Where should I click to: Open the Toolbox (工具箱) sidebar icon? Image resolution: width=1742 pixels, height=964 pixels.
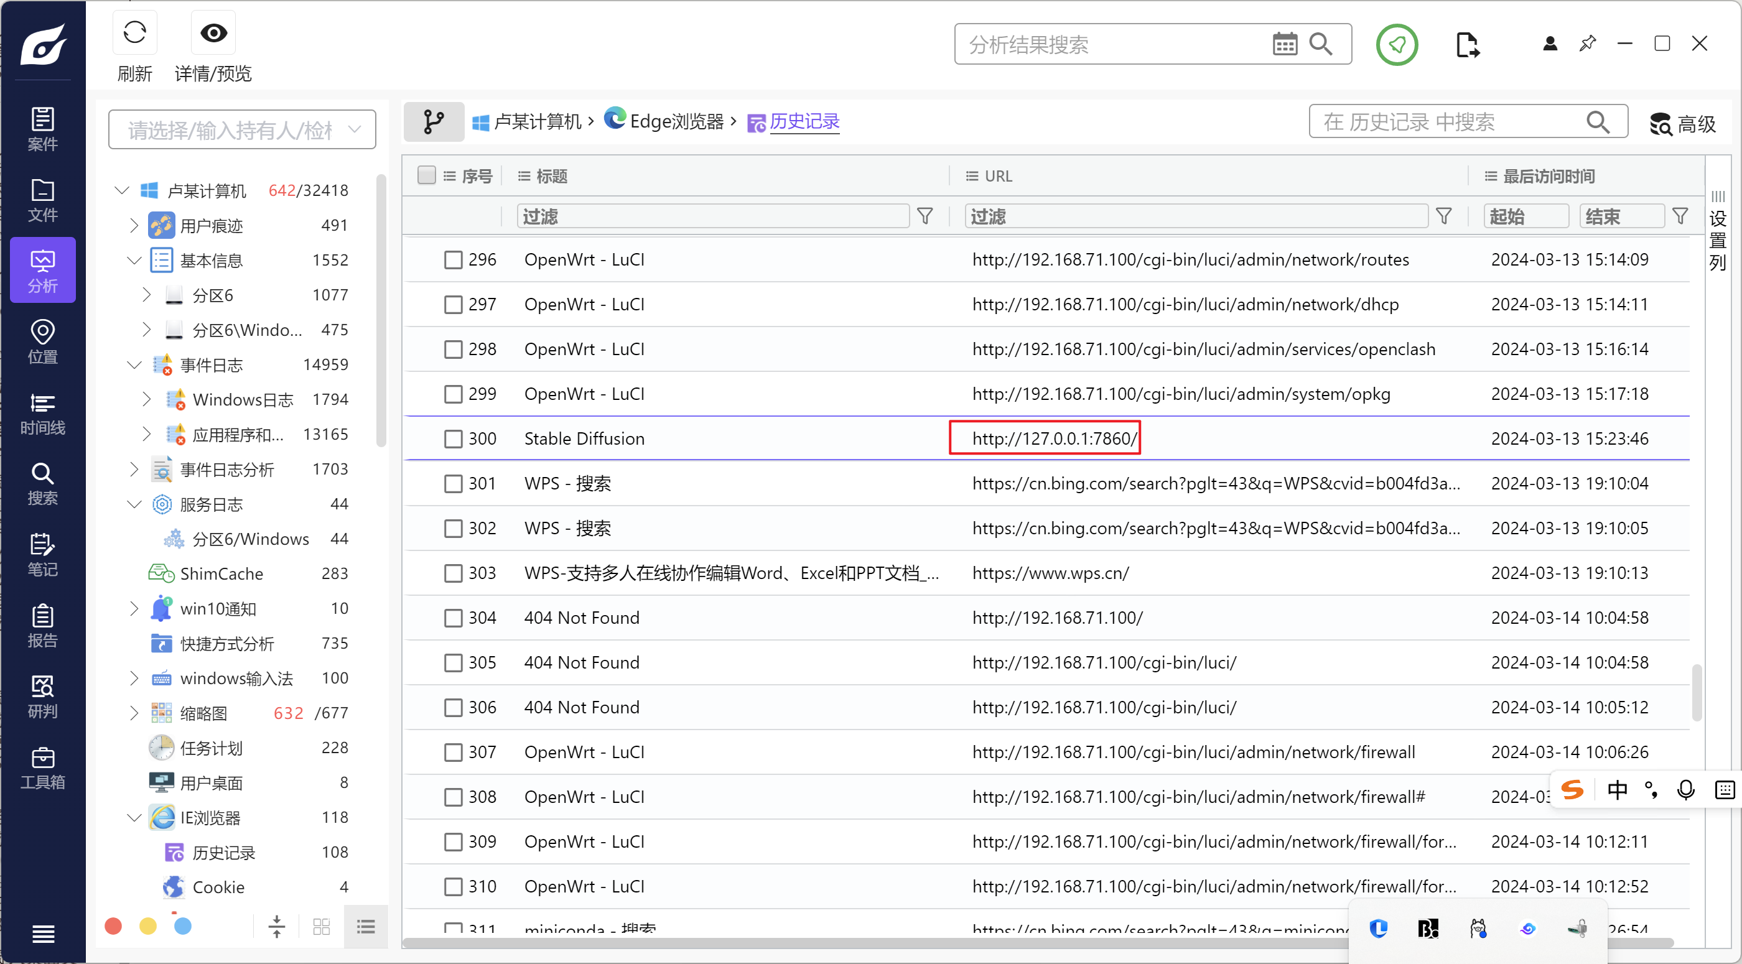tap(42, 769)
